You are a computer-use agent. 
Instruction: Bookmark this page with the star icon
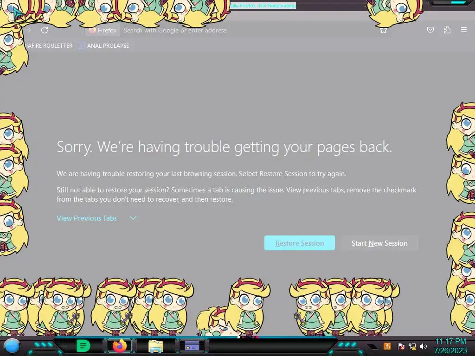click(384, 30)
